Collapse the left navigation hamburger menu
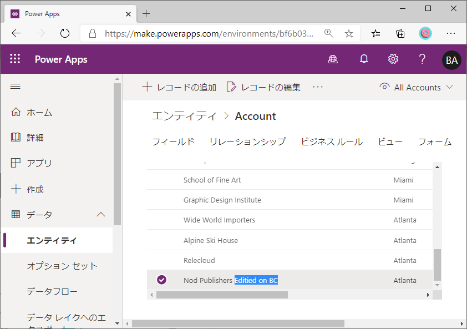The height and width of the screenshot is (329, 467). click(x=16, y=87)
